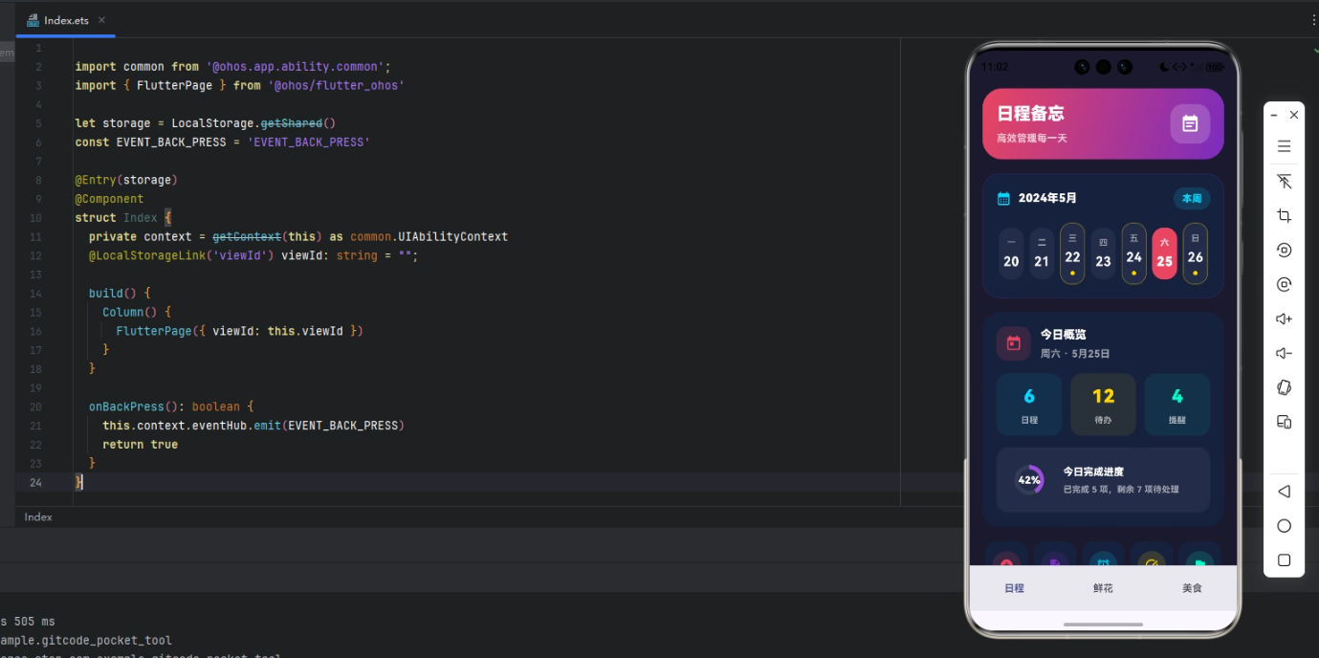Click the phone status bar time 11:02
This screenshot has height=658, width=1319.
995,67
